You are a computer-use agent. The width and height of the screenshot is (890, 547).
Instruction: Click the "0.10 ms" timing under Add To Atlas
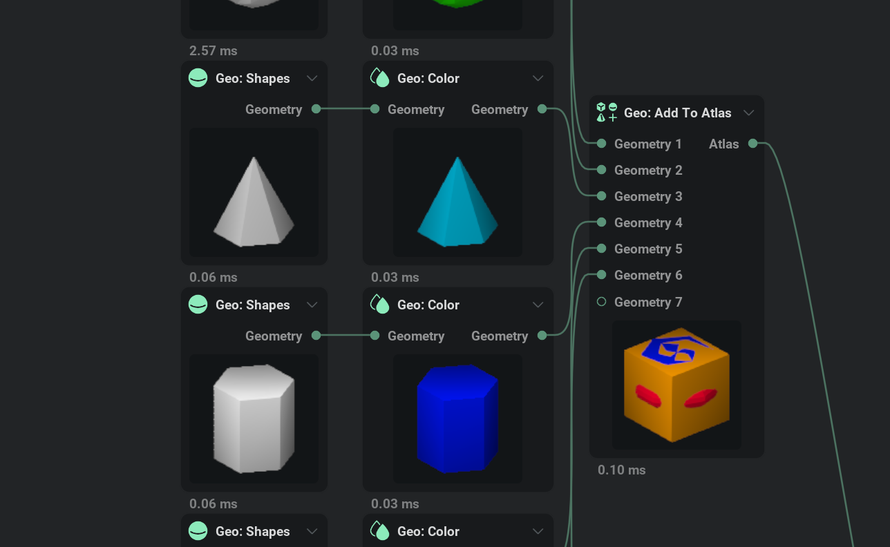pyautogui.click(x=622, y=470)
